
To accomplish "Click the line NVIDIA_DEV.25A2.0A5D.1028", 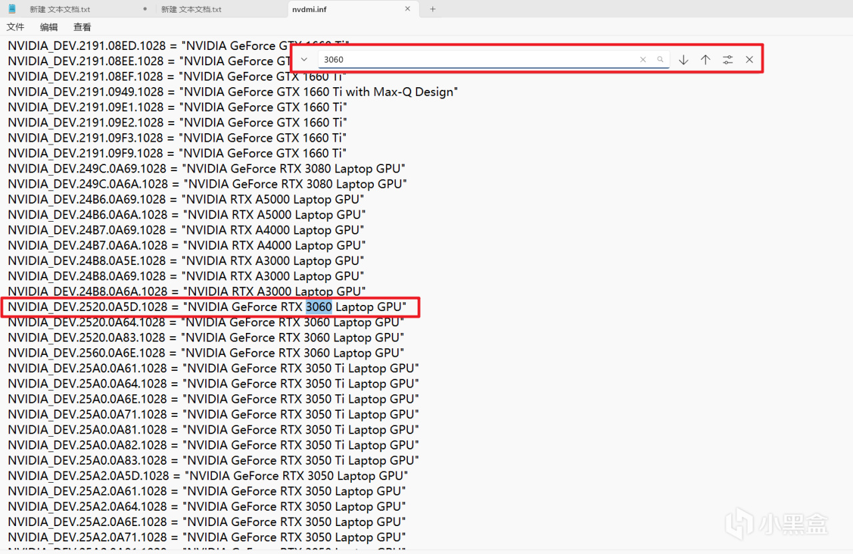I will 208,476.
